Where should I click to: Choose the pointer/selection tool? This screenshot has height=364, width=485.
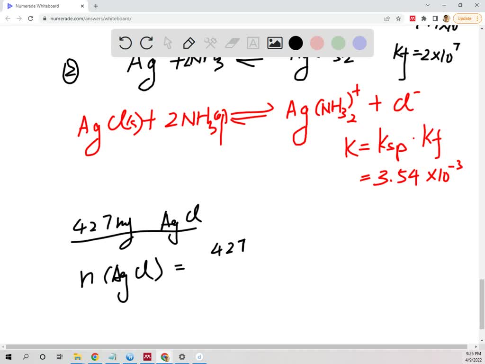[168, 43]
